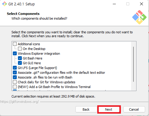Check Add Git Bash Profile to Windows Terminal

point(15,87)
